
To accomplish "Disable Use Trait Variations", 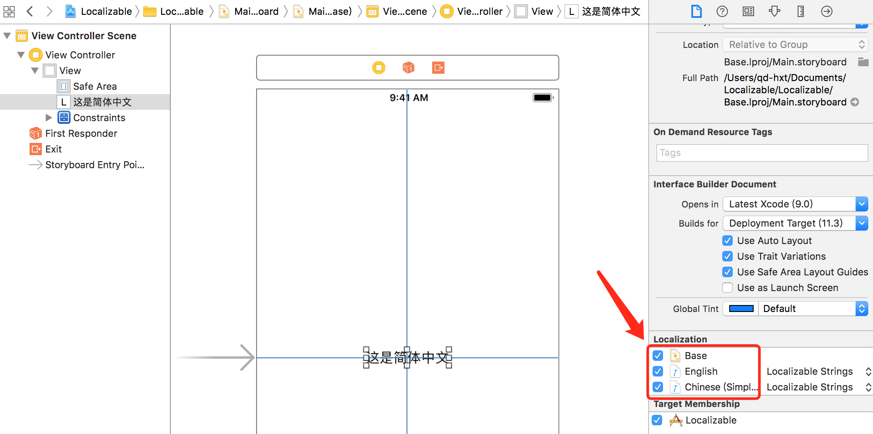I will click(727, 256).
